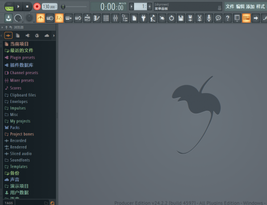Save project with the floppy disk icon
This screenshot has height=205, width=267.
181,18
